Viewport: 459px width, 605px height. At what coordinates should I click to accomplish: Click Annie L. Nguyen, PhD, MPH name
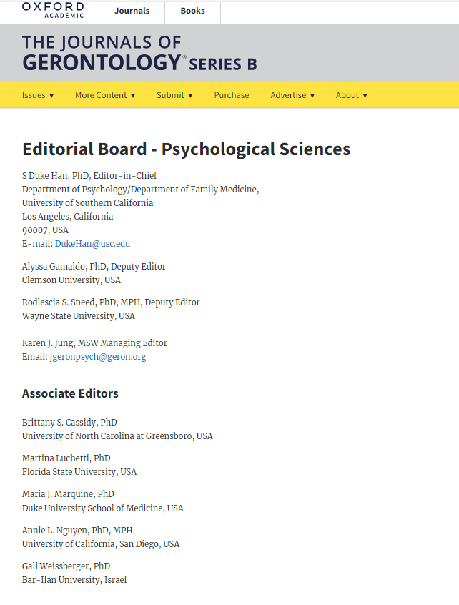pyautogui.click(x=77, y=531)
